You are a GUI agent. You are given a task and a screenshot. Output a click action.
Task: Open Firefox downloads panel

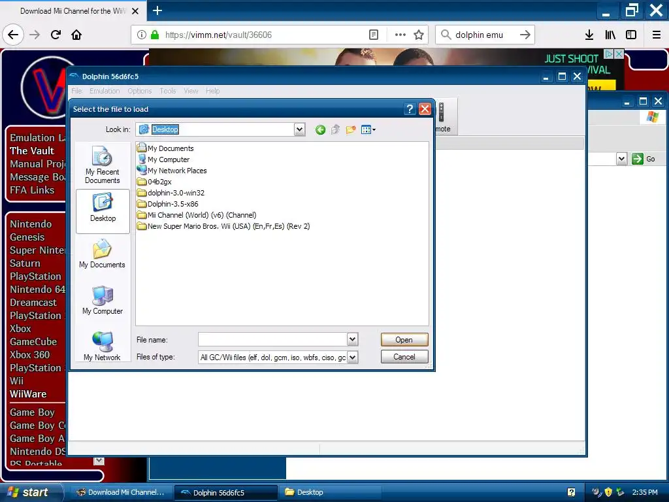coord(589,35)
